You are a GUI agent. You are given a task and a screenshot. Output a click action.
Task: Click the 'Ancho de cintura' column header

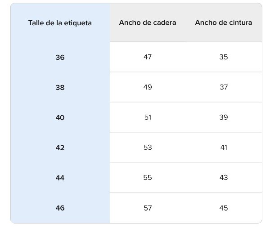(224, 22)
